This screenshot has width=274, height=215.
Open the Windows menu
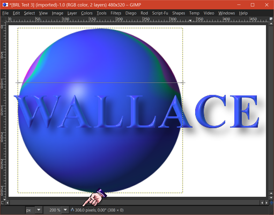point(227,13)
